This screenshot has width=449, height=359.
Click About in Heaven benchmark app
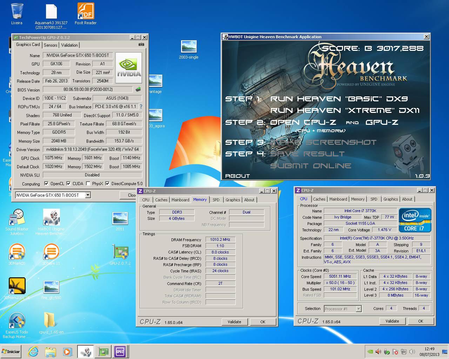click(237, 176)
